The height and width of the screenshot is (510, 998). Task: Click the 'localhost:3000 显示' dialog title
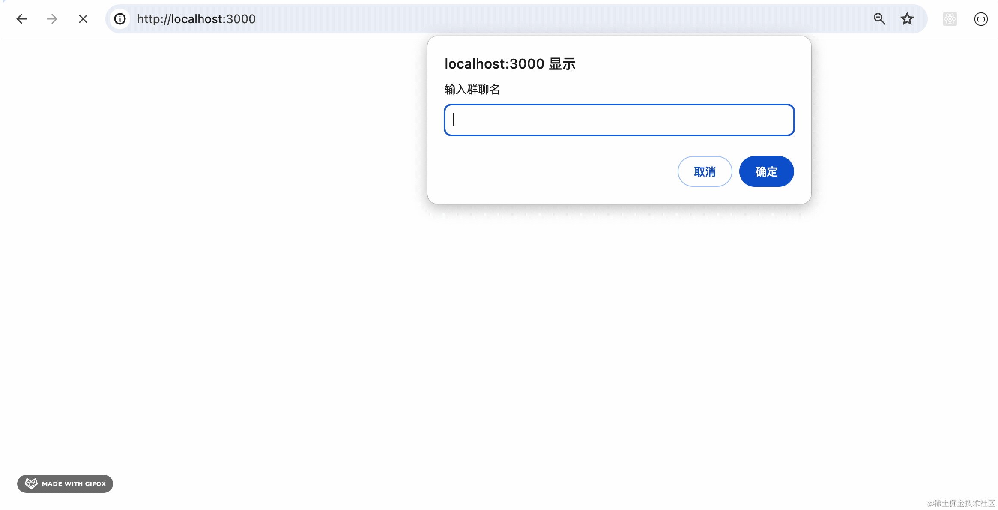[510, 64]
